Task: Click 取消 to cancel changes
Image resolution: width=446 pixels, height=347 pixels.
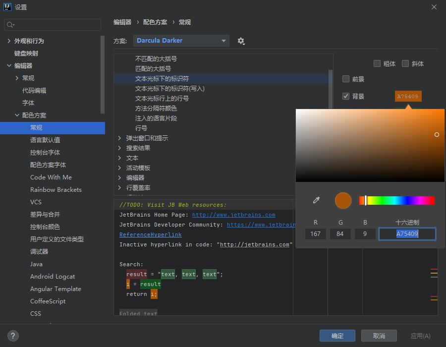Action: (379, 336)
